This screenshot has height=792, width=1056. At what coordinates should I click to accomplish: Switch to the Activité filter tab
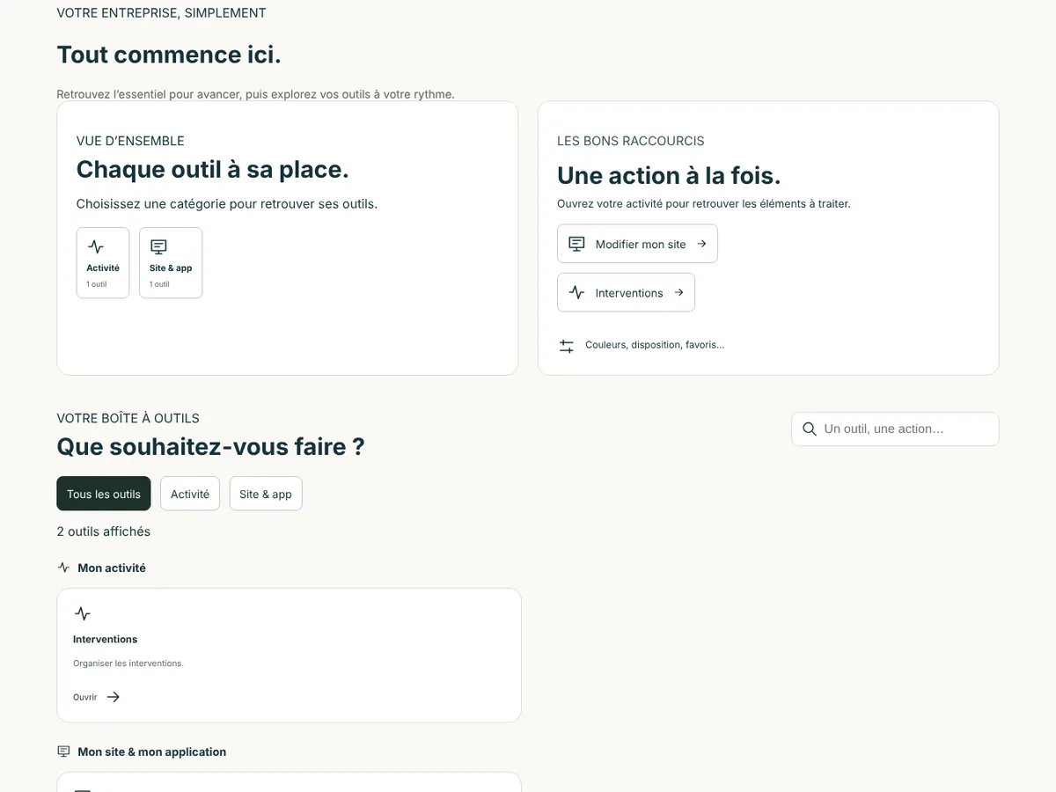(x=190, y=494)
